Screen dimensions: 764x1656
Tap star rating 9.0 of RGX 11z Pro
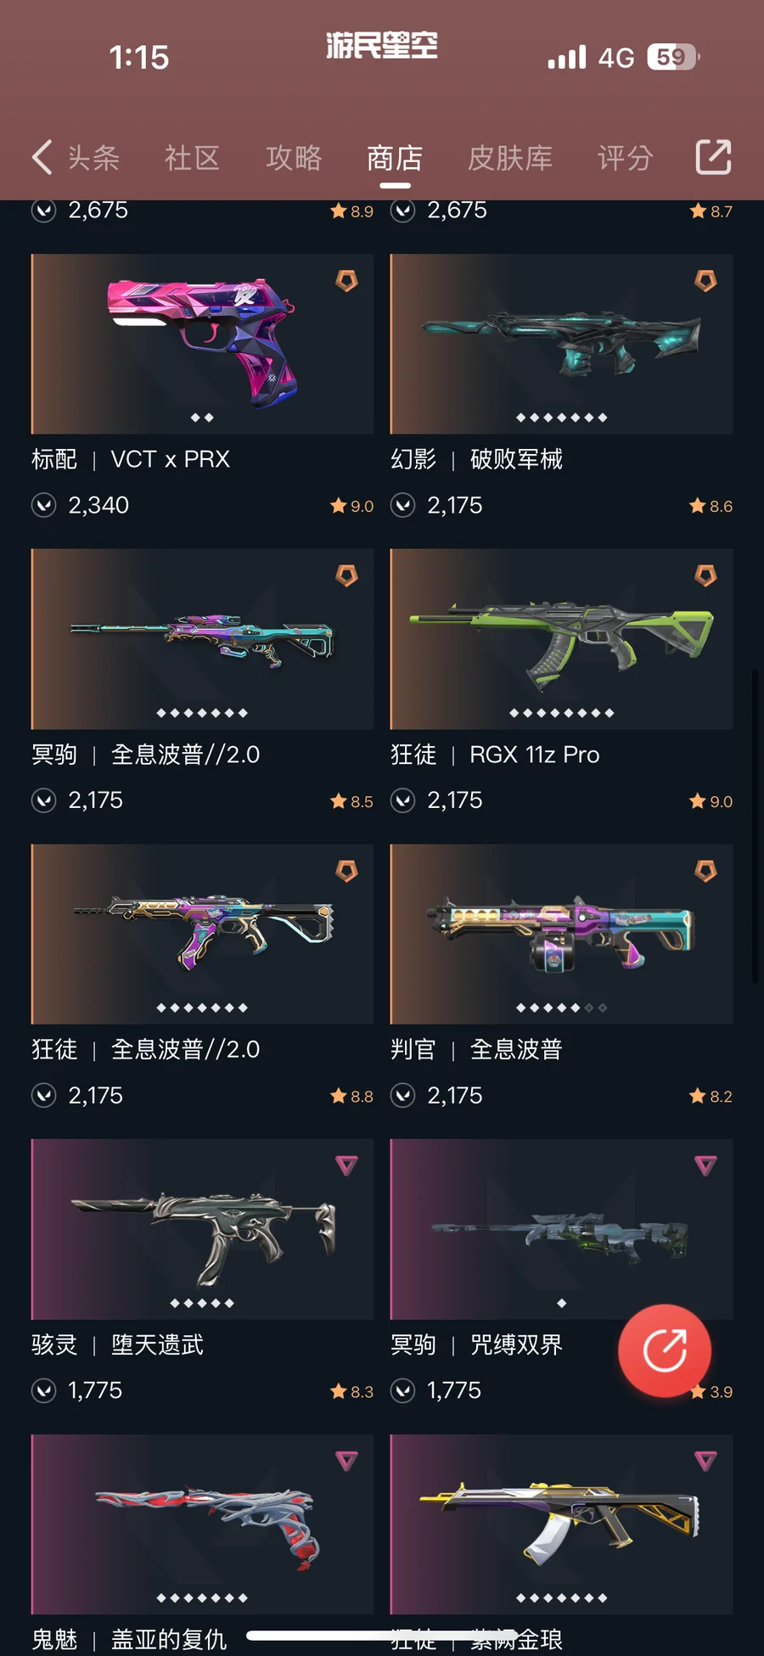coord(711,801)
